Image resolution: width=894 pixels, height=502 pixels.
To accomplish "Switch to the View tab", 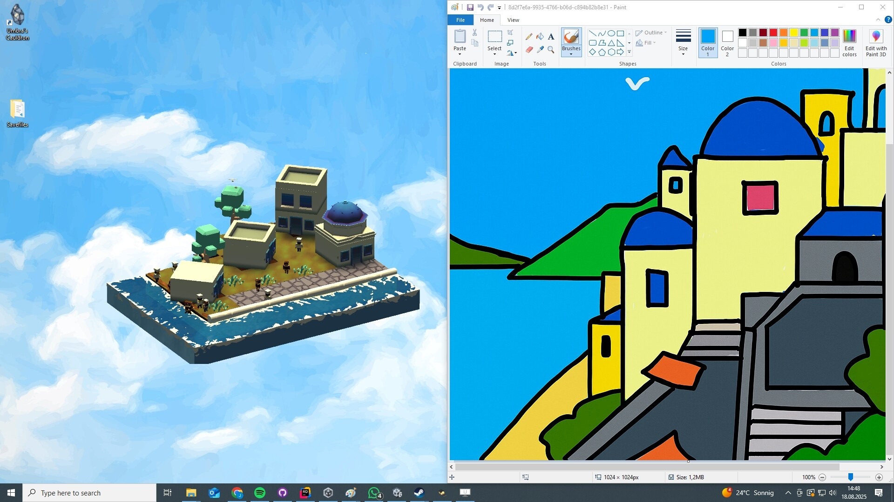I will (513, 20).
